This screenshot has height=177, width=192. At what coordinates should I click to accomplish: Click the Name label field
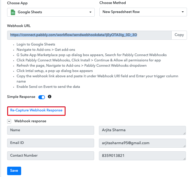(51, 130)
